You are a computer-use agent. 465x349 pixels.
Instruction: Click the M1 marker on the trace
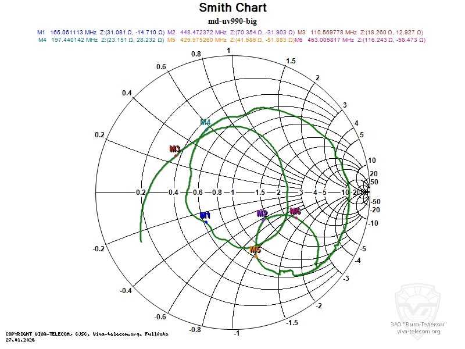tap(205, 216)
